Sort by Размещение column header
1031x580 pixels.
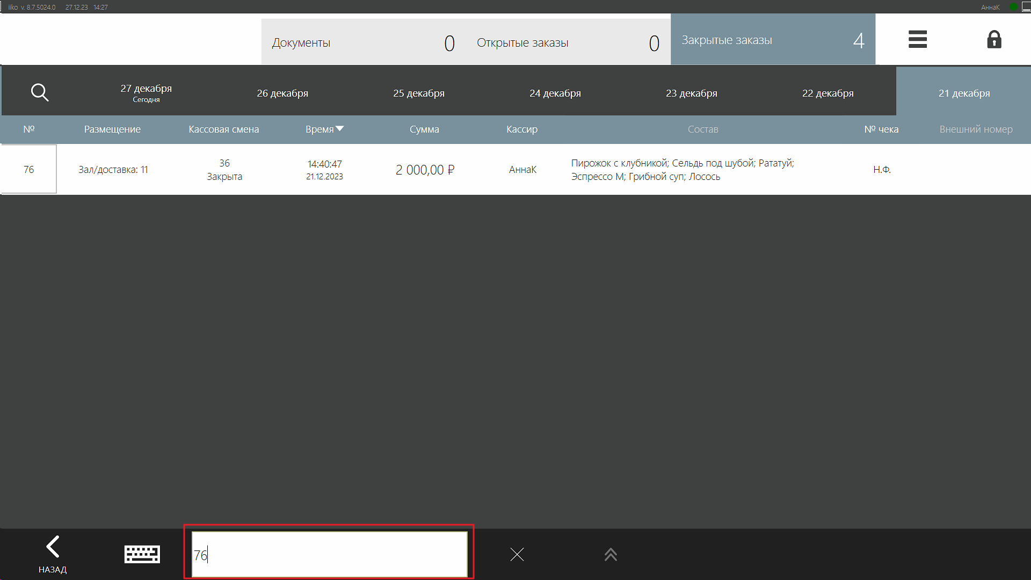coord(112,129)
